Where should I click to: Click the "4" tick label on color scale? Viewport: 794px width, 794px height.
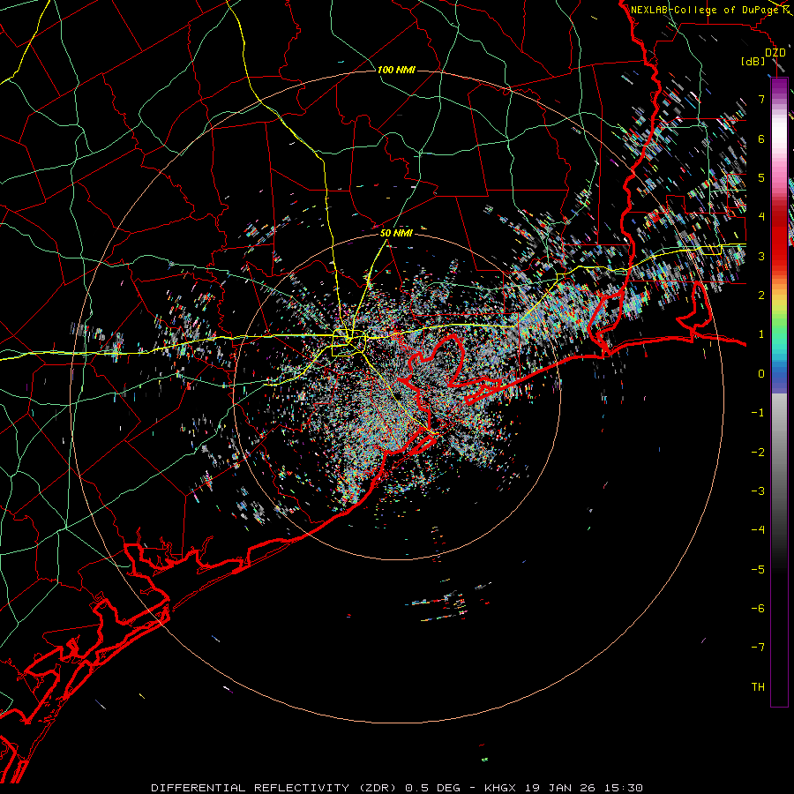(x=761, y=217)
